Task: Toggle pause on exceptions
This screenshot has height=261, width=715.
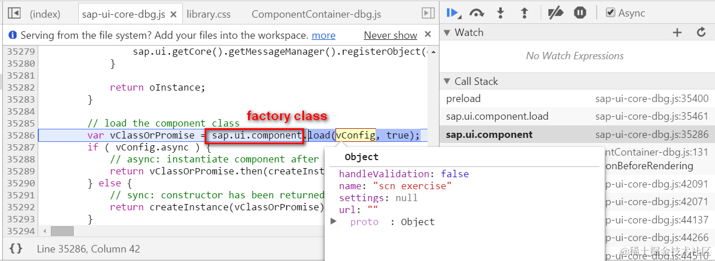Action: pos(580,13)
